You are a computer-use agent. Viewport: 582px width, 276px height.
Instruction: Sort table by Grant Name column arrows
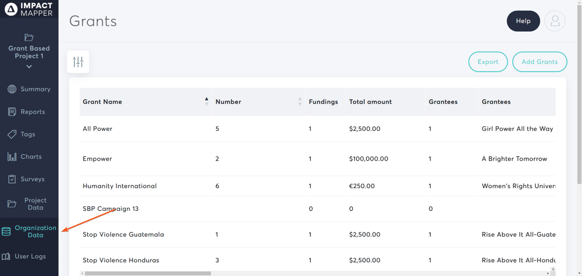coord(206,101)
